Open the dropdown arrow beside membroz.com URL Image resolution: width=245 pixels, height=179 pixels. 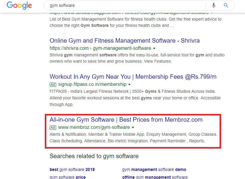(x=133, y=127)
